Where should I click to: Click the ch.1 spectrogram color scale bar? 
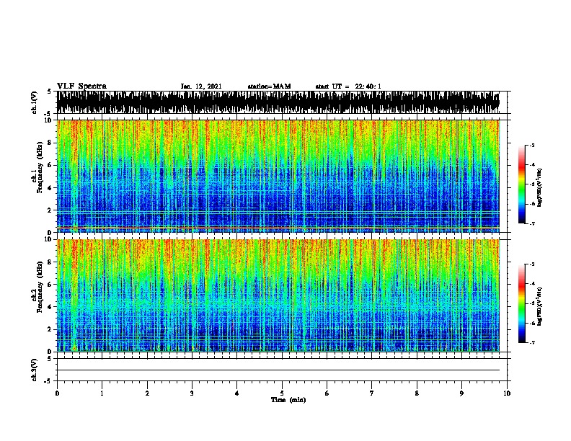coord(521,184)
